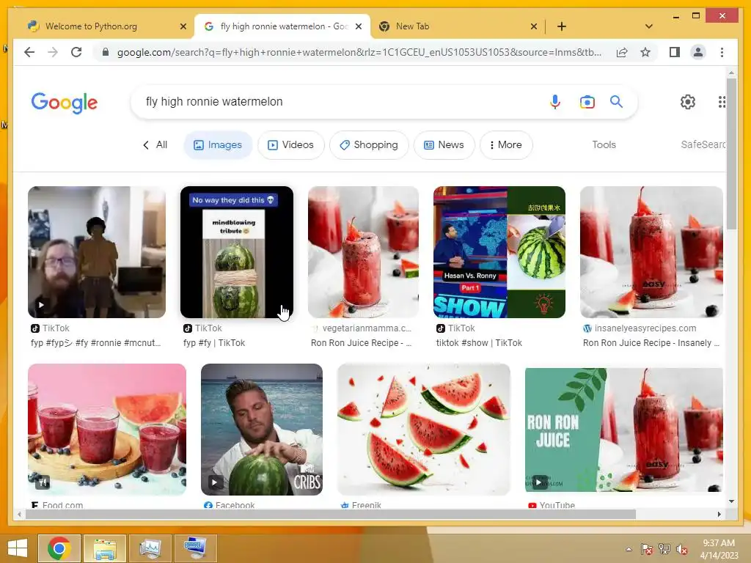
Task: Open the vegetarianmamma juice image
Action: pos(363,252)
